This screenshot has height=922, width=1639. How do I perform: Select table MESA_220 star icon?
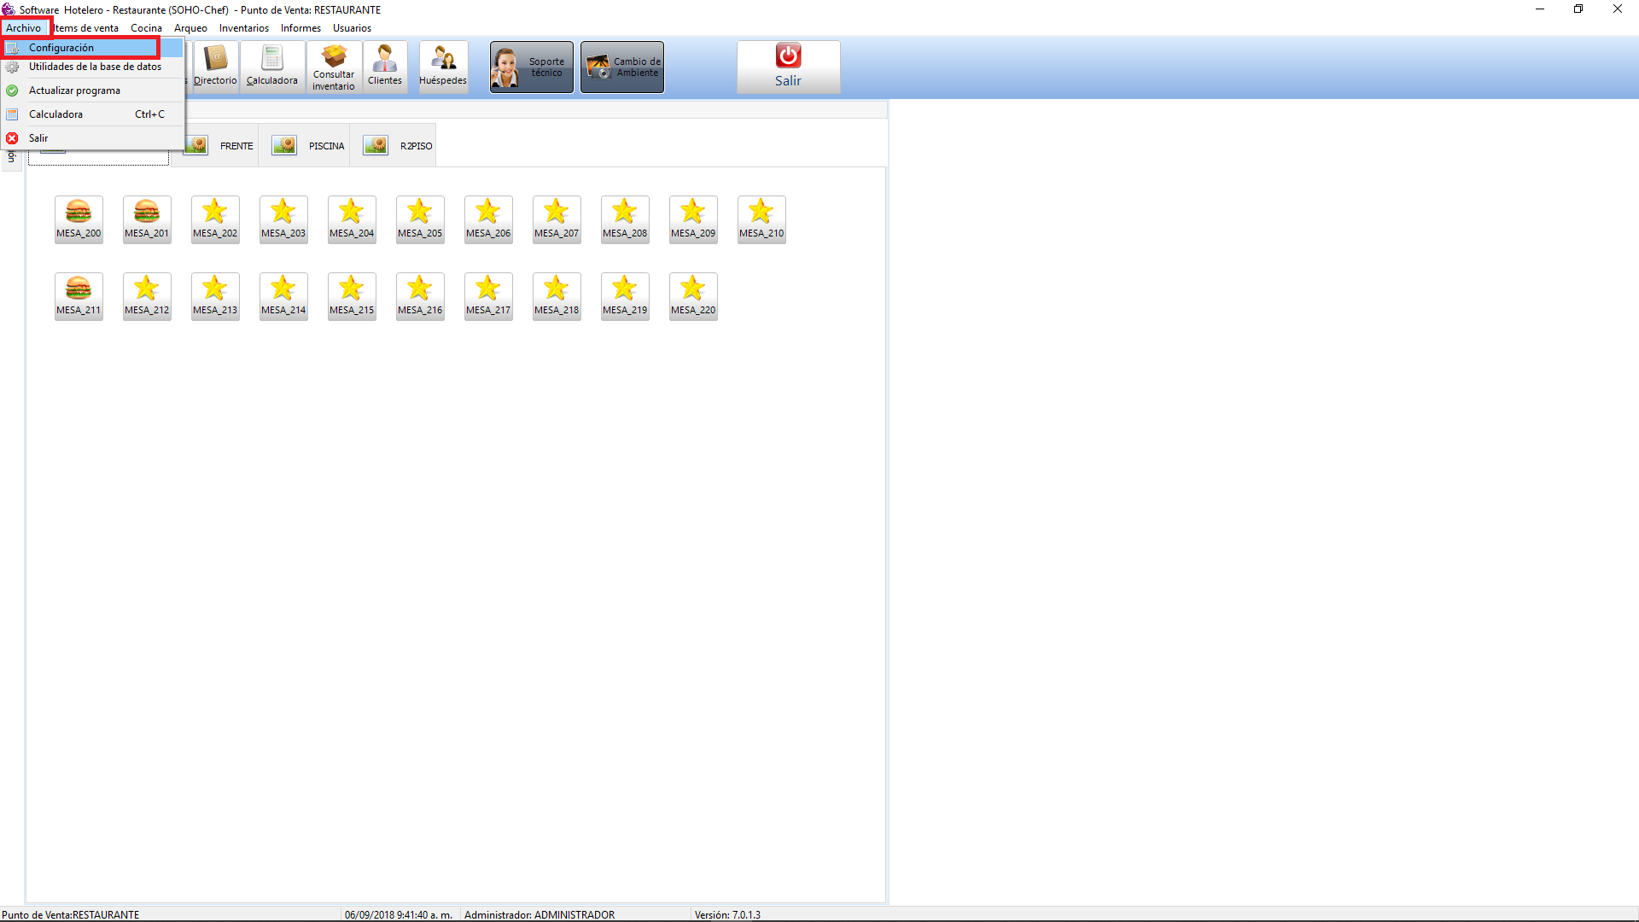[x=693, y=296]
